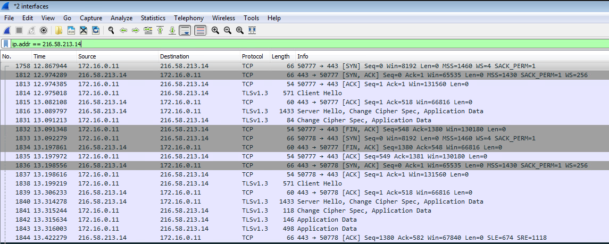This screenshot has height=244, width=609.
Task: Open a capture file with folder icon
Action: pos(59,30)
